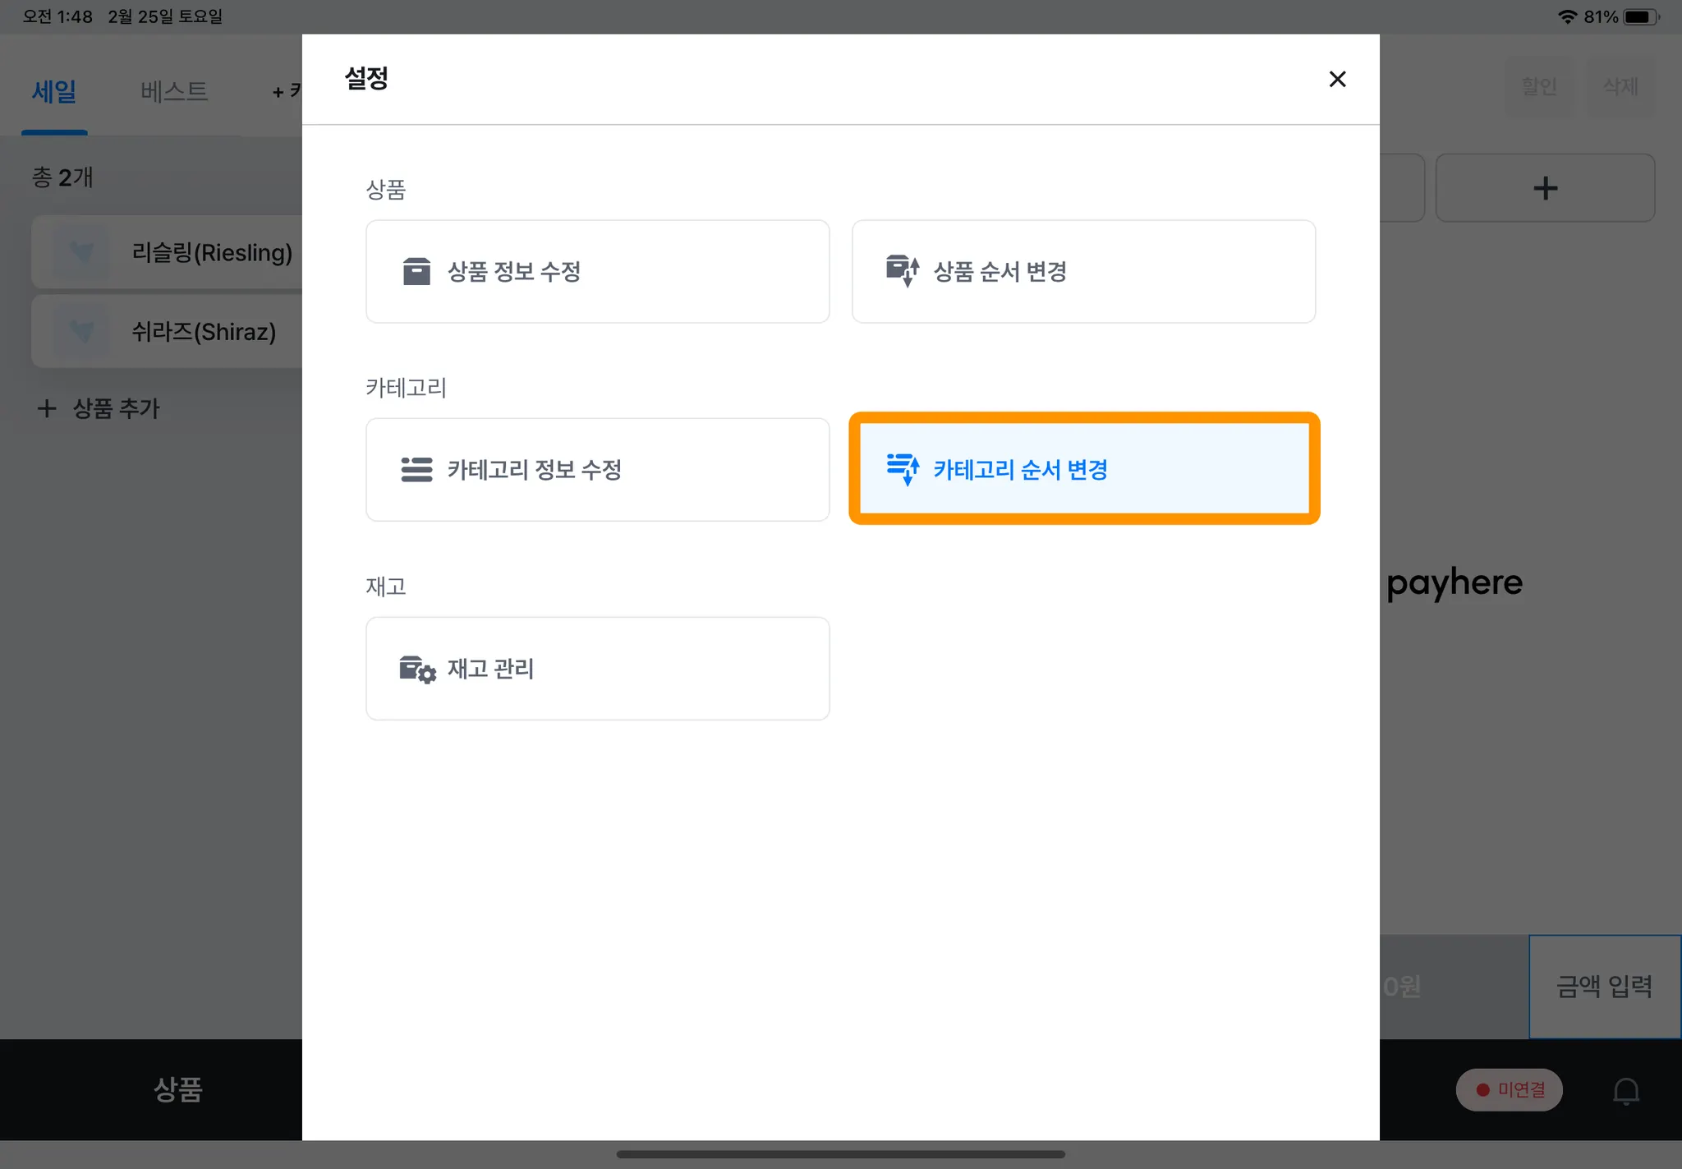Open the 상품 정보 수정 option
The width and height of the screenshot is (1682, 1169).
click(x=597, y=271)
